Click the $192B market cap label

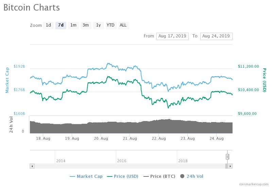tap(19, 66)
